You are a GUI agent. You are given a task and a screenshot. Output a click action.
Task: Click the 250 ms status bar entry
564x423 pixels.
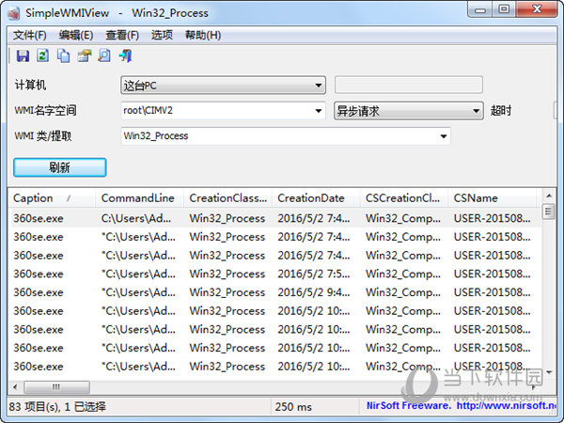click(x=293, y=406)
